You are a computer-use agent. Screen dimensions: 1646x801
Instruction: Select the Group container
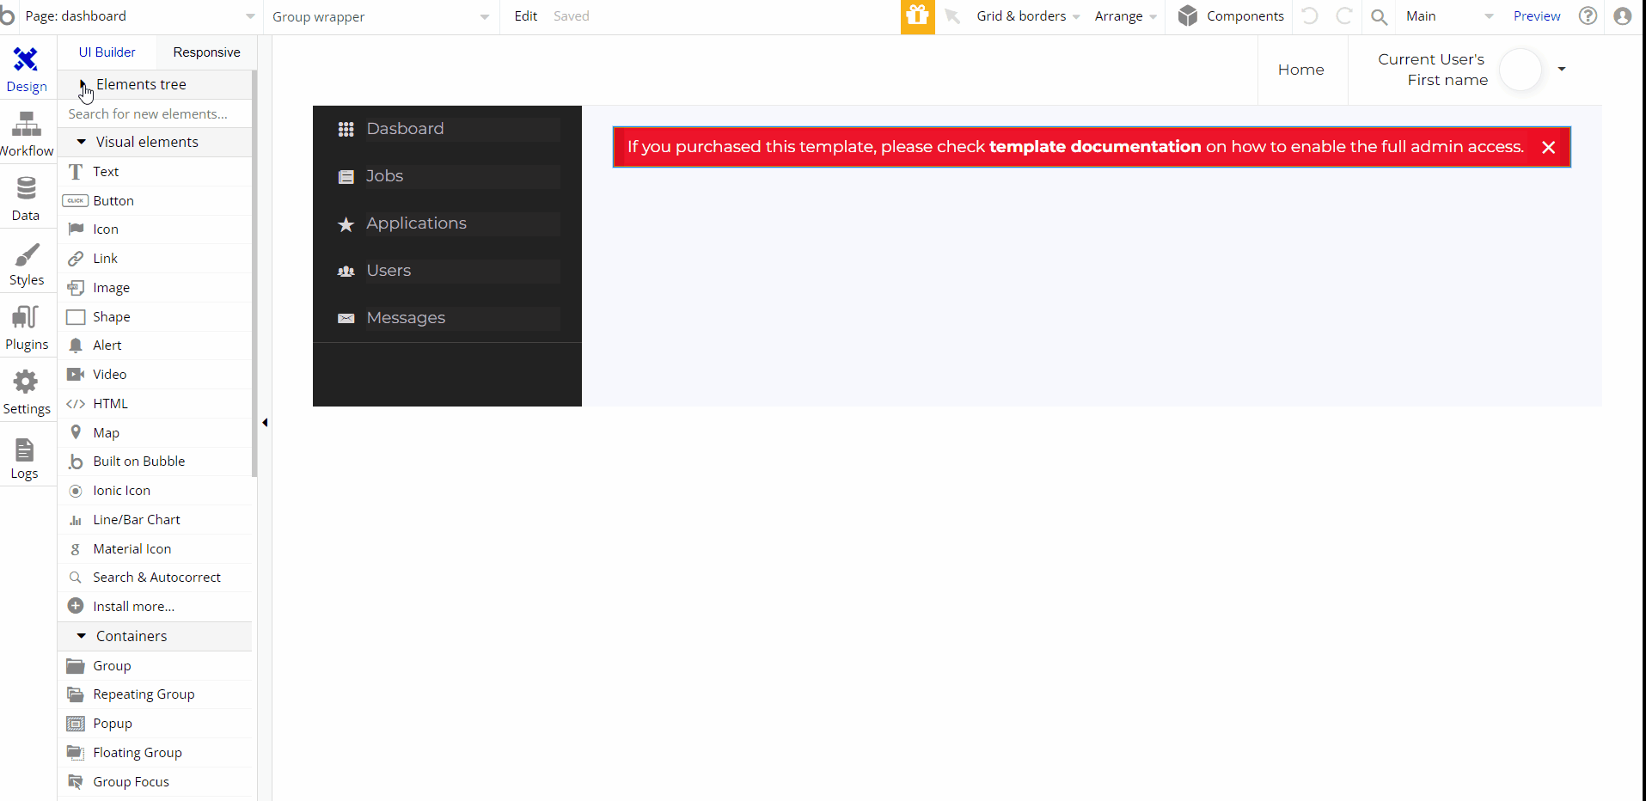coord(155,666)
